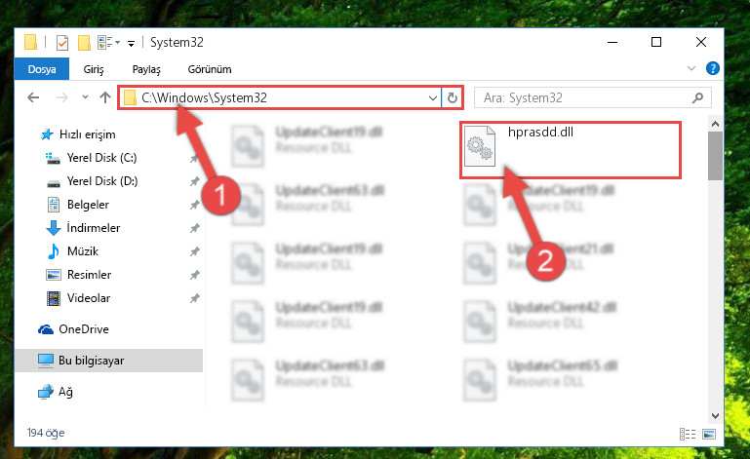
Task: Toggle pin next to Yerel Disk (D:)
Action: pos(194,181)
